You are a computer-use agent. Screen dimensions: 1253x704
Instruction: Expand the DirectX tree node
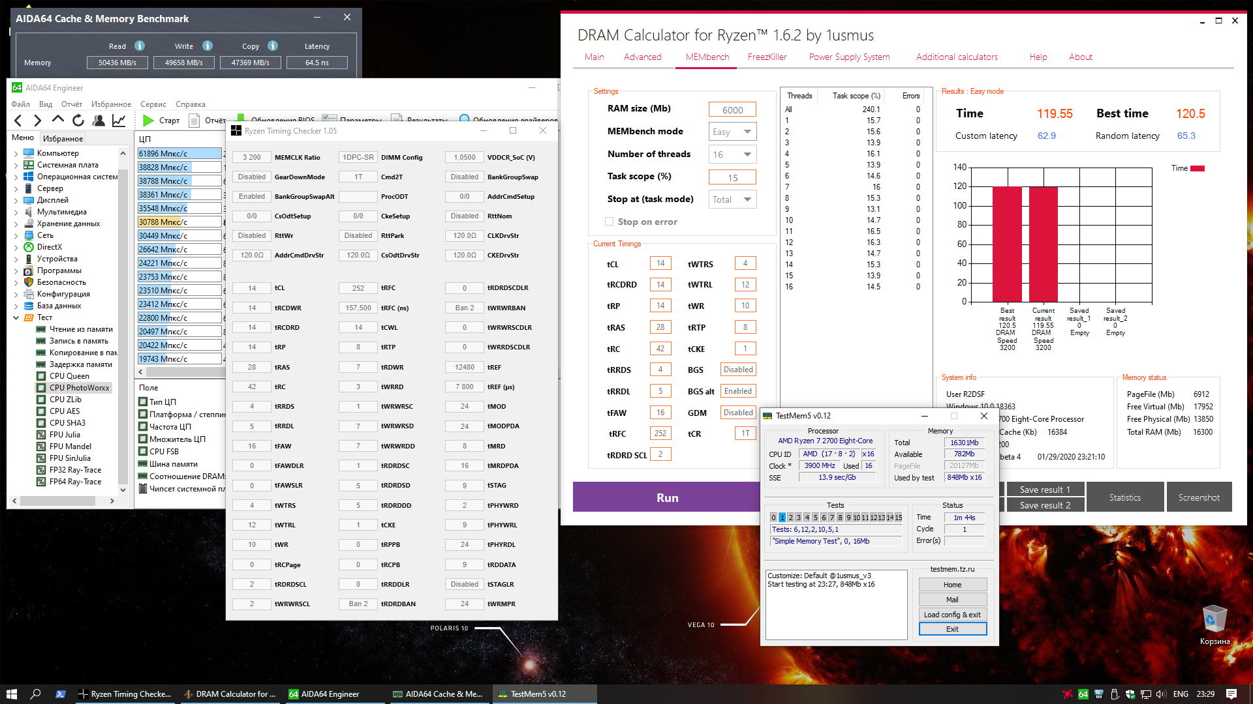[x=16, y=247]
